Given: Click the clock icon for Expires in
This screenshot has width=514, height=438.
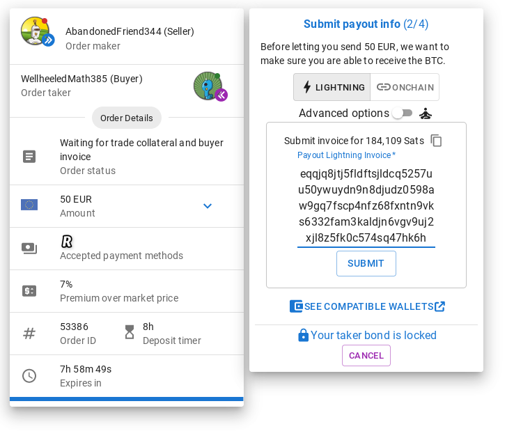Looking at the screenshot, I should pyautogui.click(x=29, y=376).
